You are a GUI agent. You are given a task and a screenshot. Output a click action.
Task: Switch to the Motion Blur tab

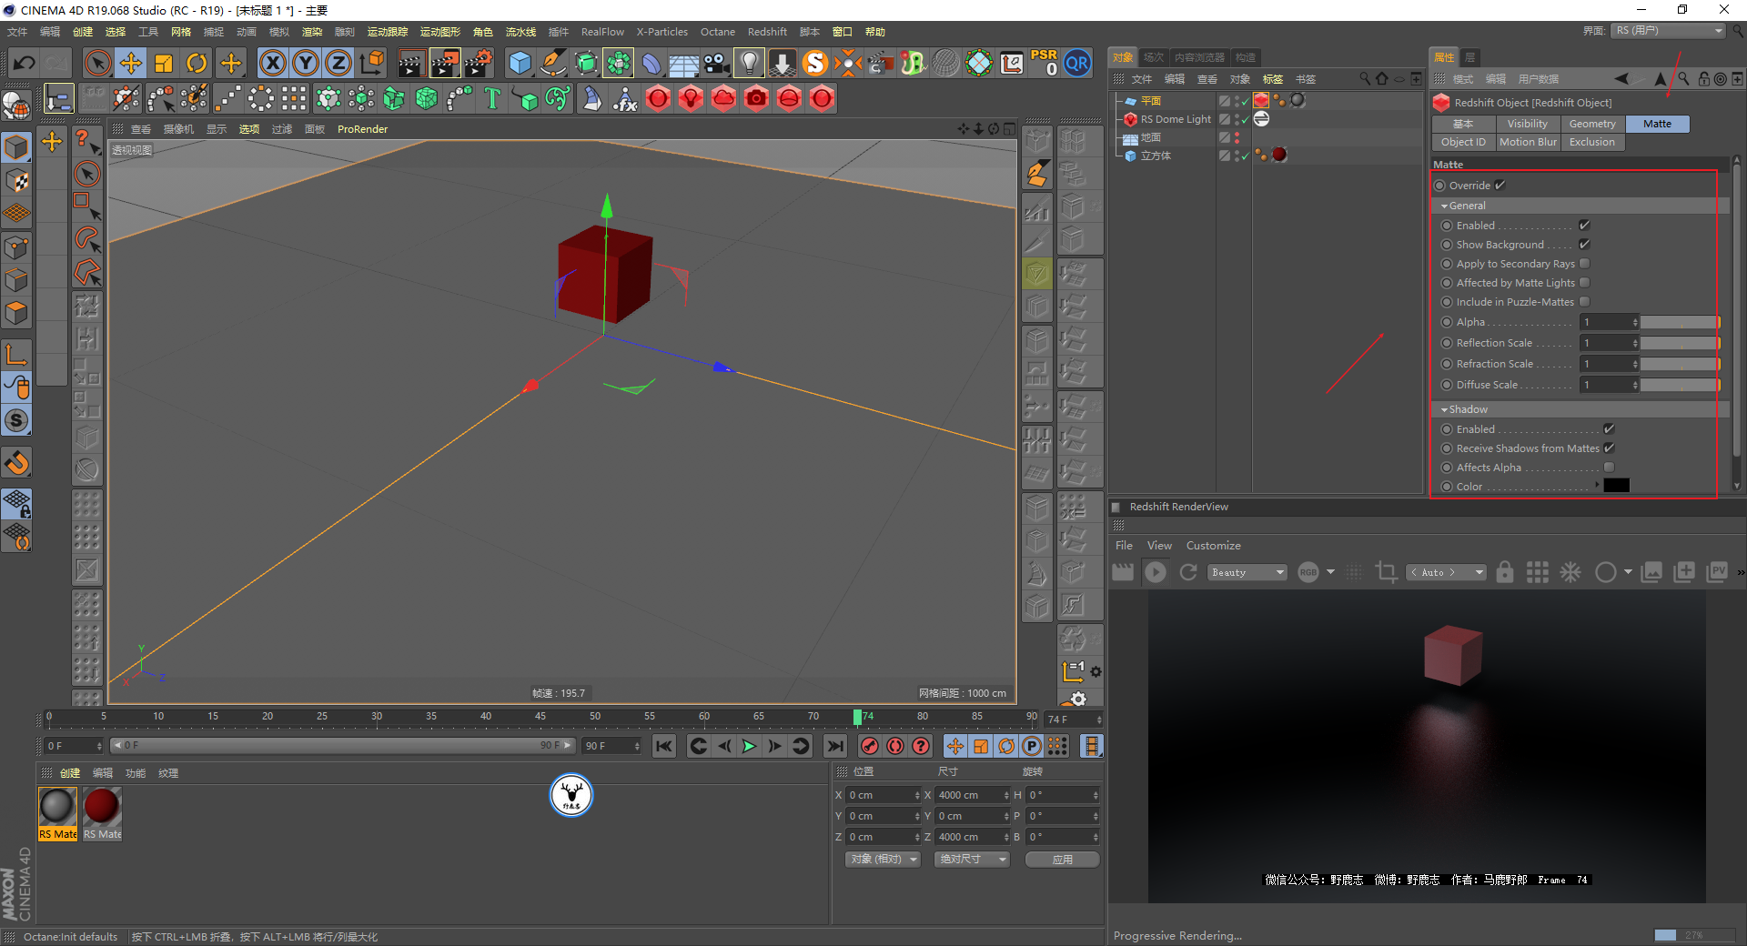(1528, 142)
